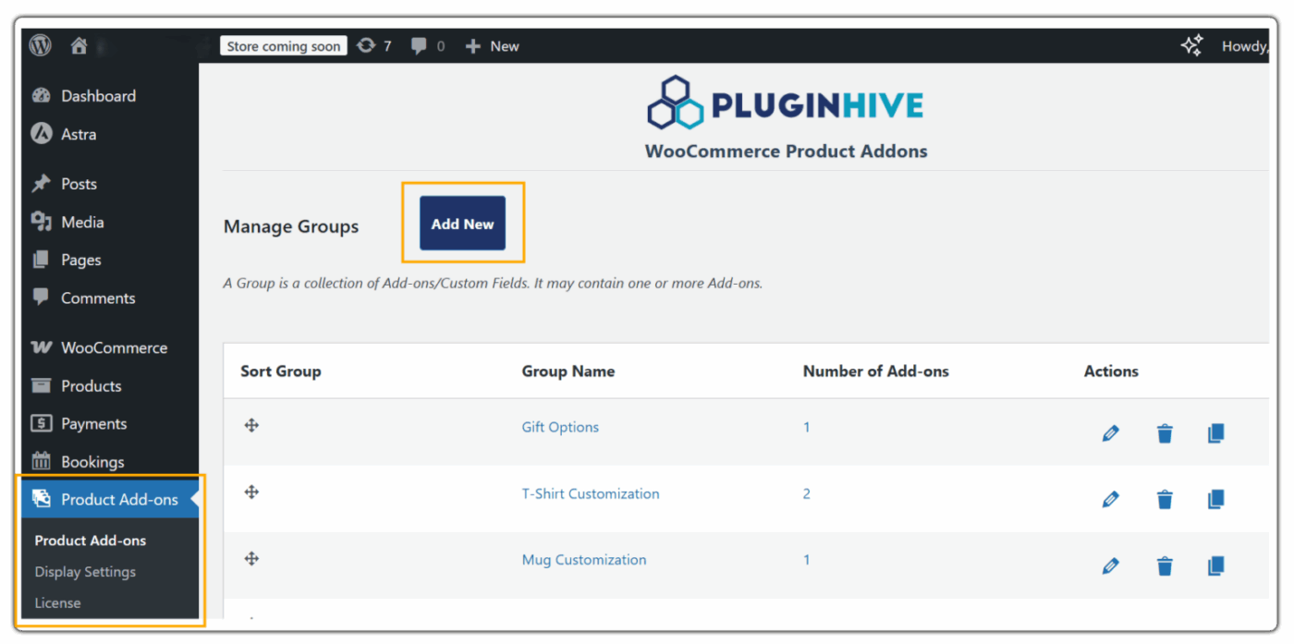The height and width of the screenshot is (644, 1294).
Task: Open WordPress updates via the refresh arrows icon
Action: (368, 45)
